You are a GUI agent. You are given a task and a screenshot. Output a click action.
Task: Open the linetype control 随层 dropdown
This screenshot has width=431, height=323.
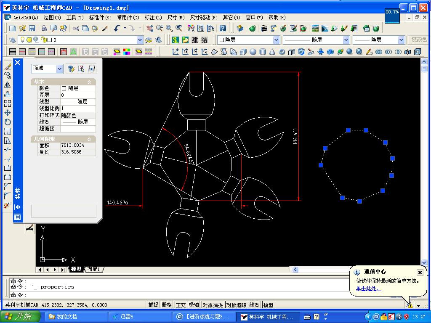click(x=346, y=40)
